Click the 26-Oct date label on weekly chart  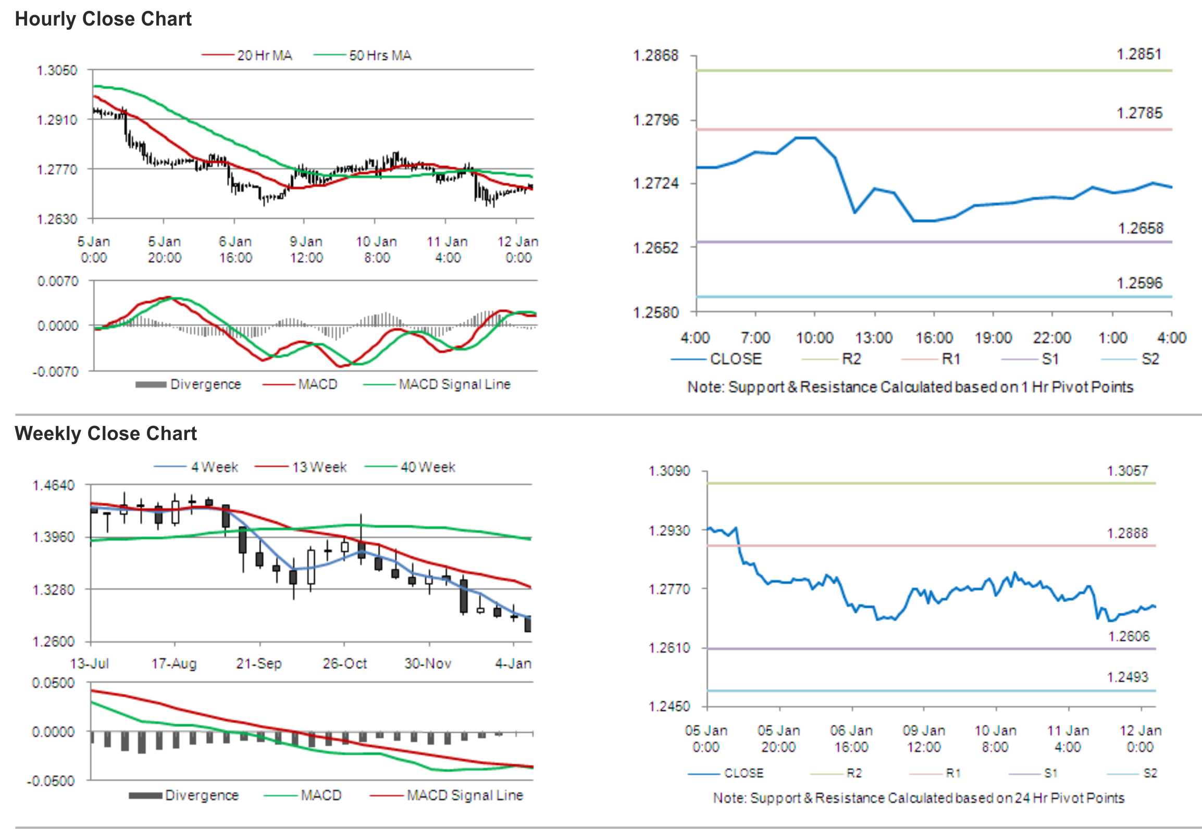click(344, 664)
